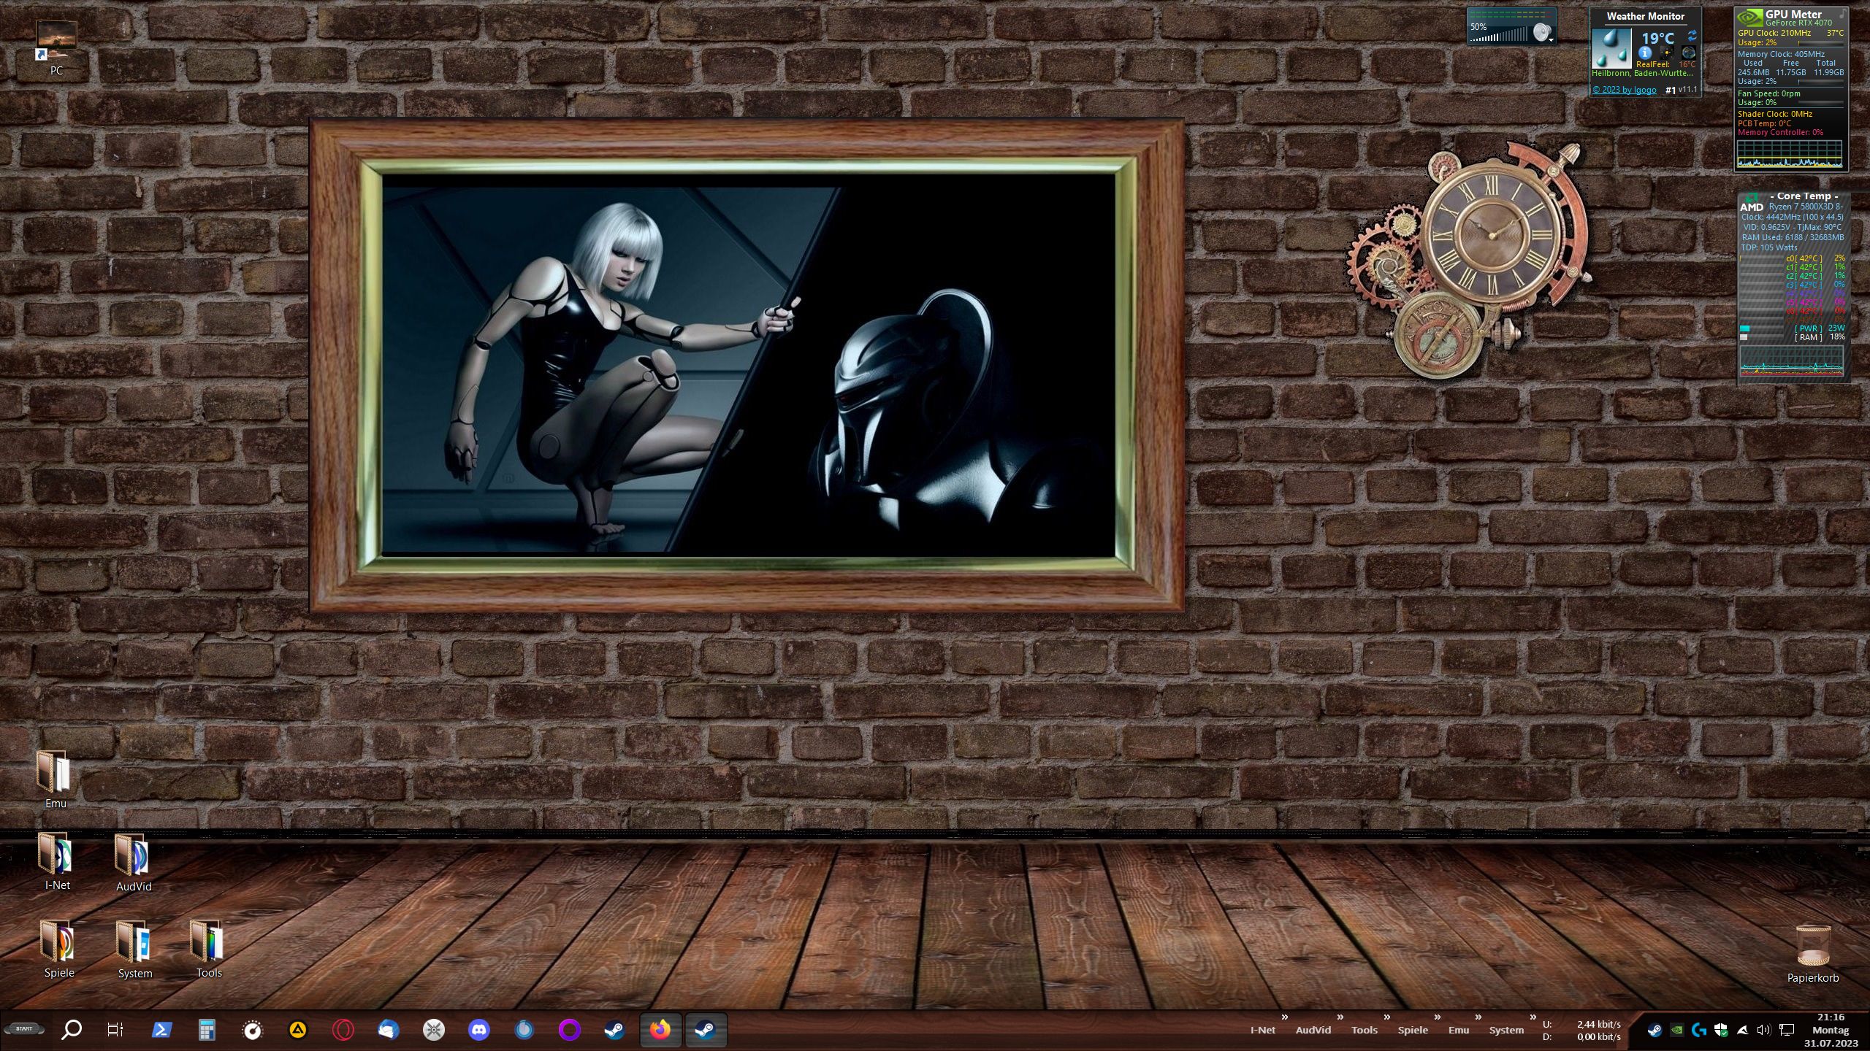Click the Heilbronn, Baden-Wurtte... location text
The width and height of the screenshot is (1870, 1051).
(1642, 73)
